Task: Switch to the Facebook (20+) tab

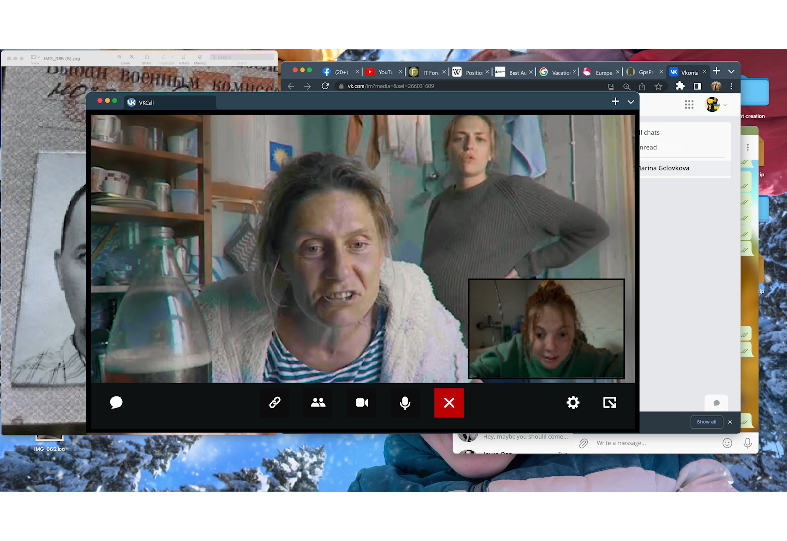Action: 340,72
